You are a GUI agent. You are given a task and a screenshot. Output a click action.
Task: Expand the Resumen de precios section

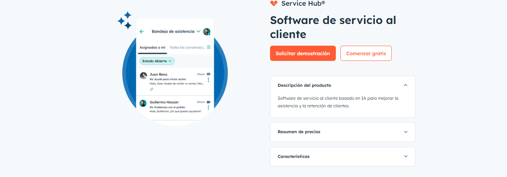pos(405,132)
